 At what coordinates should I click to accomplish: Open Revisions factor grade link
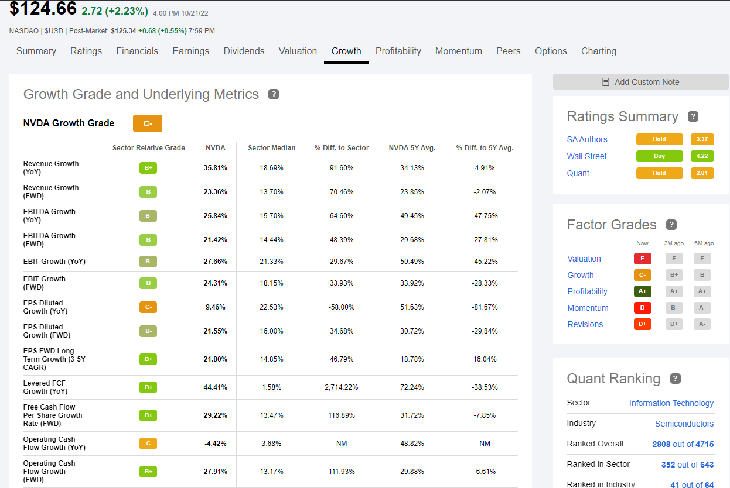(585, 324)
